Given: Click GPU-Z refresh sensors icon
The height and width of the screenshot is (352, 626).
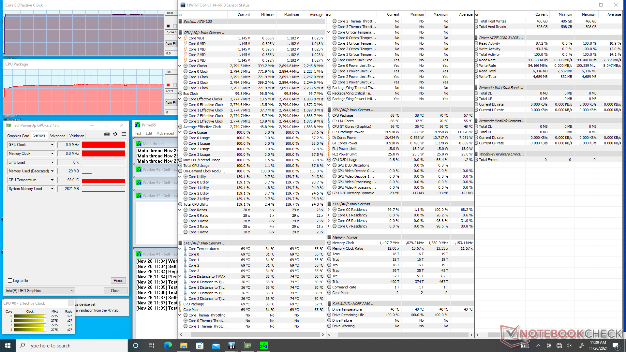Looking at the screenshot, I should pyautogui.click(x=115, y=134).
